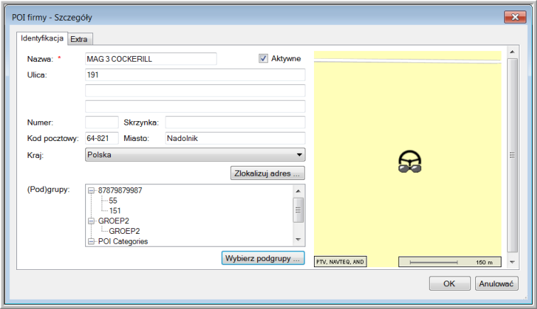Collapse the GROEP2 parent tree node
537x309 pixels.
(91, 220)
